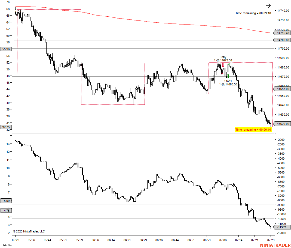
Task: Click the -12000 lower panel axis label
Action: click(x=281, y=233)
